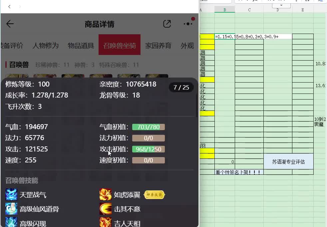327x227 pixels.
Task: Click the 特殊召唤兽: 11 label
Action: [x=119, y=65]
